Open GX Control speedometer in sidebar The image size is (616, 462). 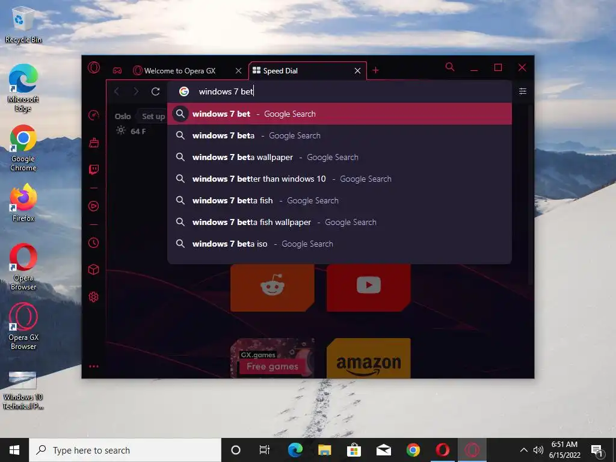(x=93, y=115)
